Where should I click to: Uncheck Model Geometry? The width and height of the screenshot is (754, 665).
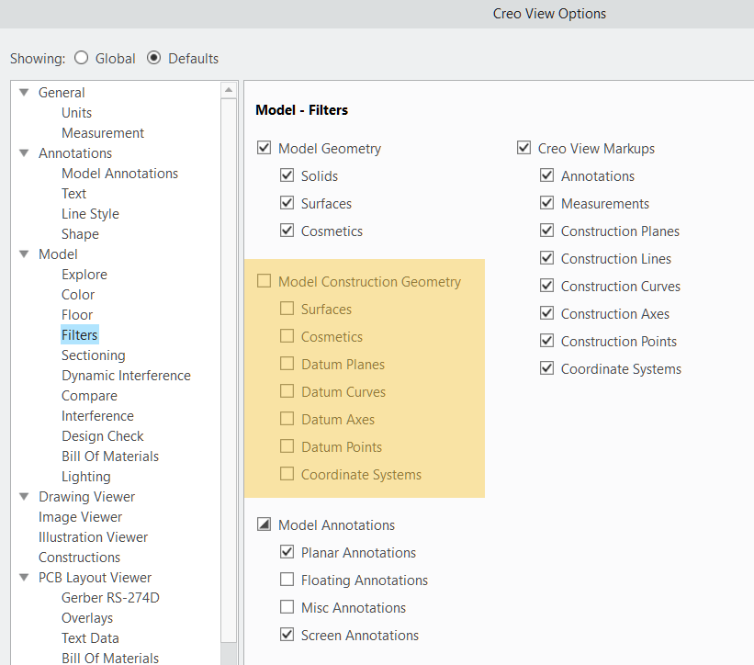click(264, 148)
